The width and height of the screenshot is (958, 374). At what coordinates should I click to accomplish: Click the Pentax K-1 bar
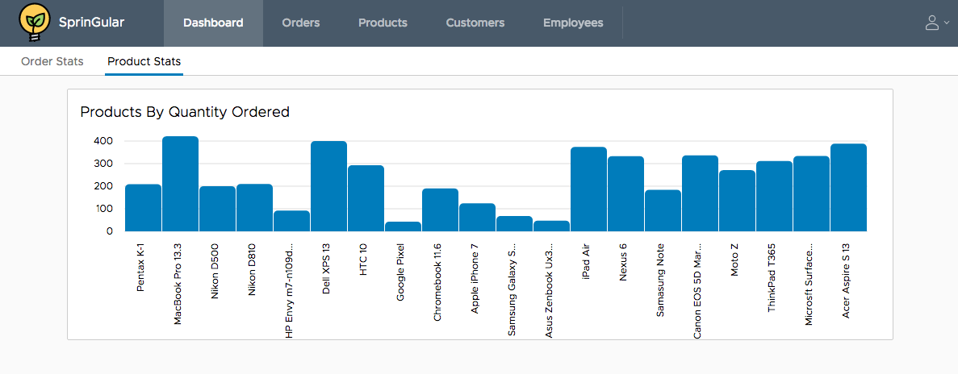[x=143, y=208]
